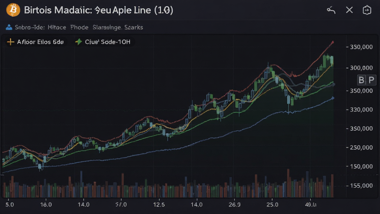Click the 57.0 time axis label
Screen dimensions: 380x214
[121, 205]
